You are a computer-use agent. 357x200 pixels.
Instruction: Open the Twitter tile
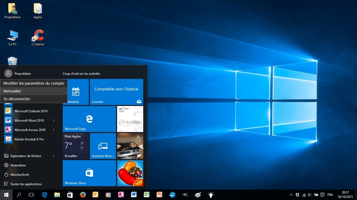tap(130, 146)
